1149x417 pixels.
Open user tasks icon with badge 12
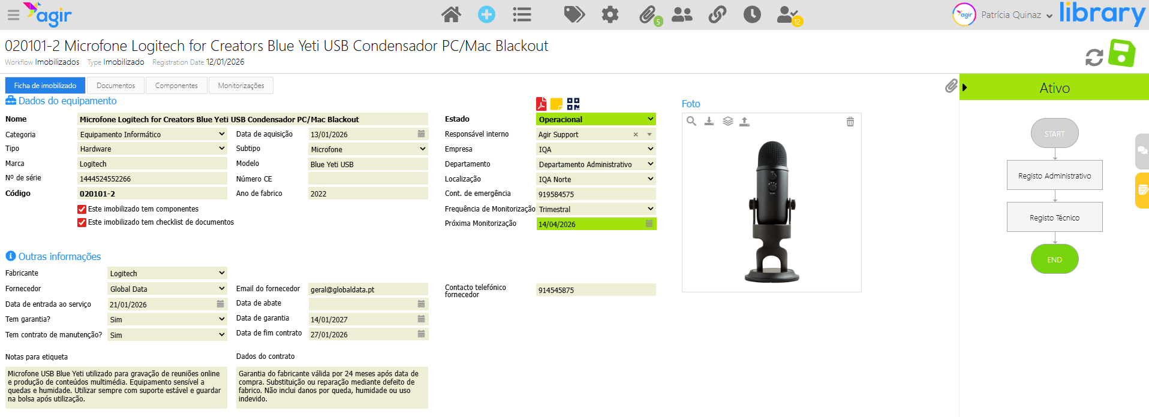pyautogui.click(x=789, y=16)
